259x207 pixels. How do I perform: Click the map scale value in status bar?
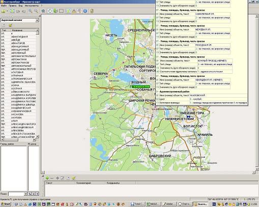pos(249,199)
